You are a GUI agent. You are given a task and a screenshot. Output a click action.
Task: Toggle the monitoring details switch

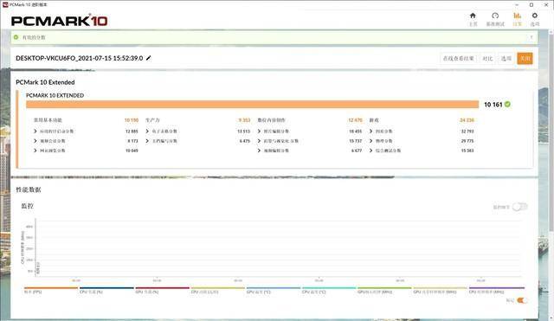[x=519, y=207]
